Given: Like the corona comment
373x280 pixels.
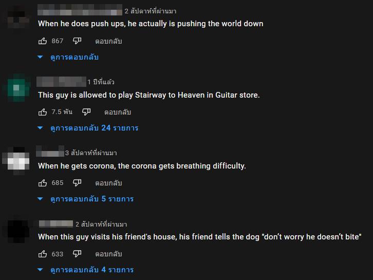Looking at the screenshot, I should 43,182.
